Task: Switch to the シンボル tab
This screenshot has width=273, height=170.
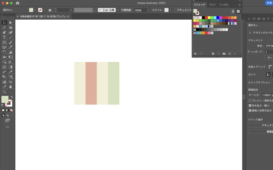Action: tap(224, 5)
